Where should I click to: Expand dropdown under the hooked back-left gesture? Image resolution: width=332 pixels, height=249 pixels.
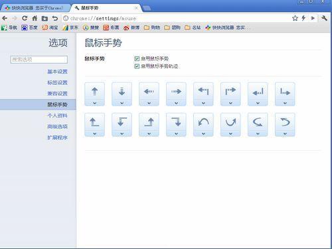click(285, 133)
